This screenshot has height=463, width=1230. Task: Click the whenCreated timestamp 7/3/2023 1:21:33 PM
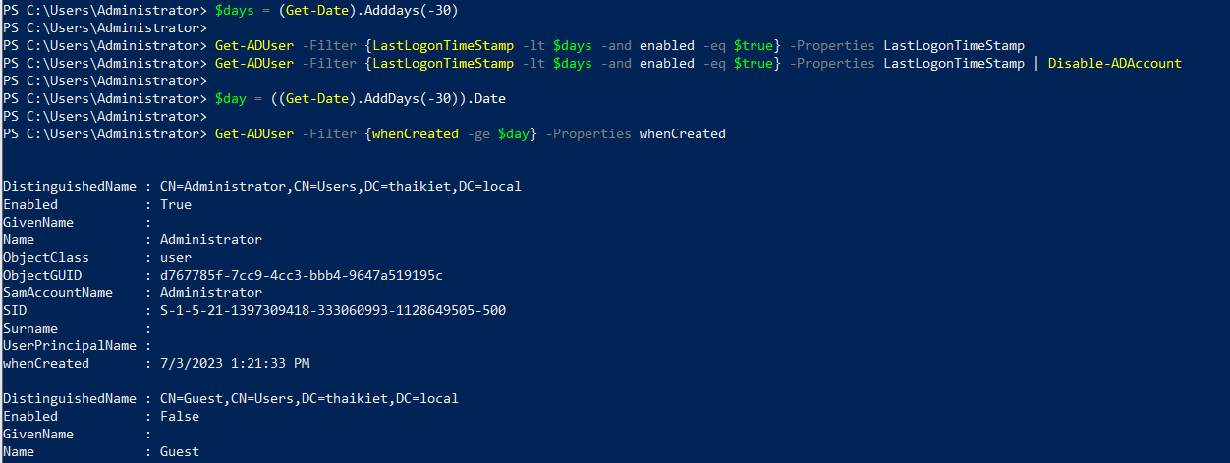[235, 363]
